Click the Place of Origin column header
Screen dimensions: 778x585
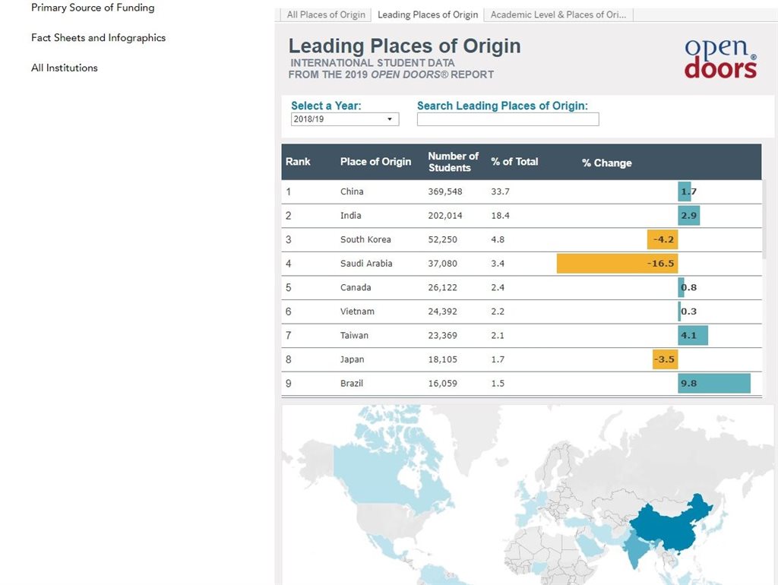(375, 162)
